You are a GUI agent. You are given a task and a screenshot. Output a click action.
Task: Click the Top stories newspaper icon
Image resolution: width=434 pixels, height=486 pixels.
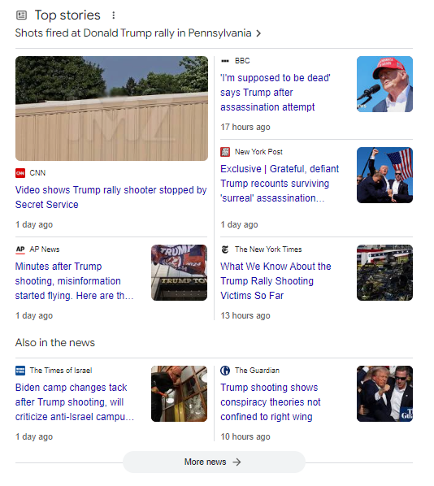(21, 15)
